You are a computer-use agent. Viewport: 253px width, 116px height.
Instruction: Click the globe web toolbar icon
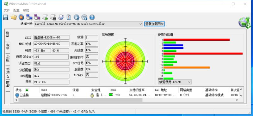point(77,17)
